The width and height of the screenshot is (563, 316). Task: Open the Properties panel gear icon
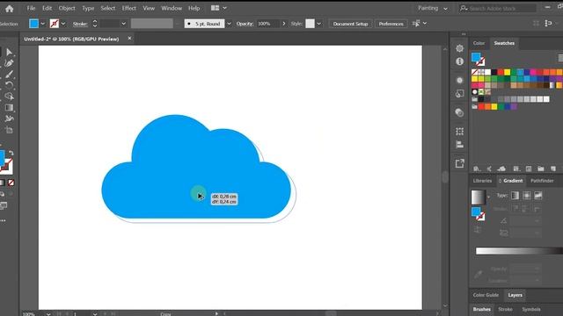[x=459, y=48]
